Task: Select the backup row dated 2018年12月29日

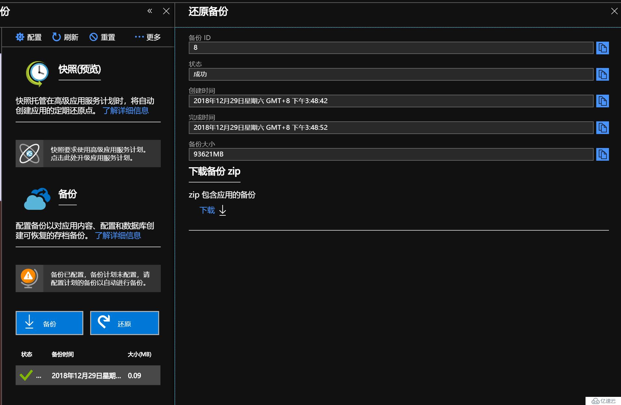Action: point(88,375)
